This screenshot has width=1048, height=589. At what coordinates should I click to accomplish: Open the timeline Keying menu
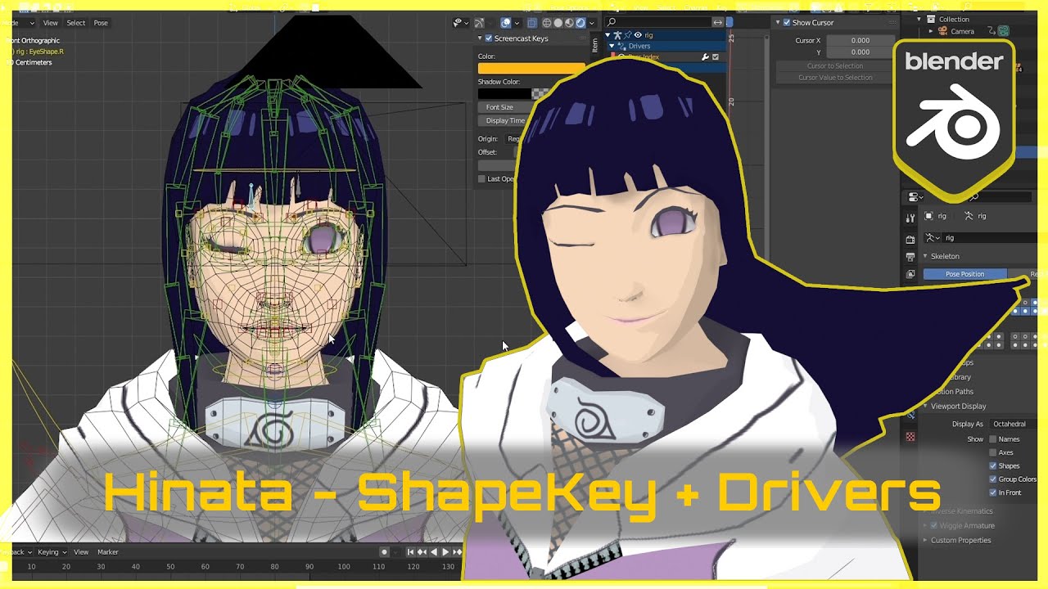click(x=52, y=552)
